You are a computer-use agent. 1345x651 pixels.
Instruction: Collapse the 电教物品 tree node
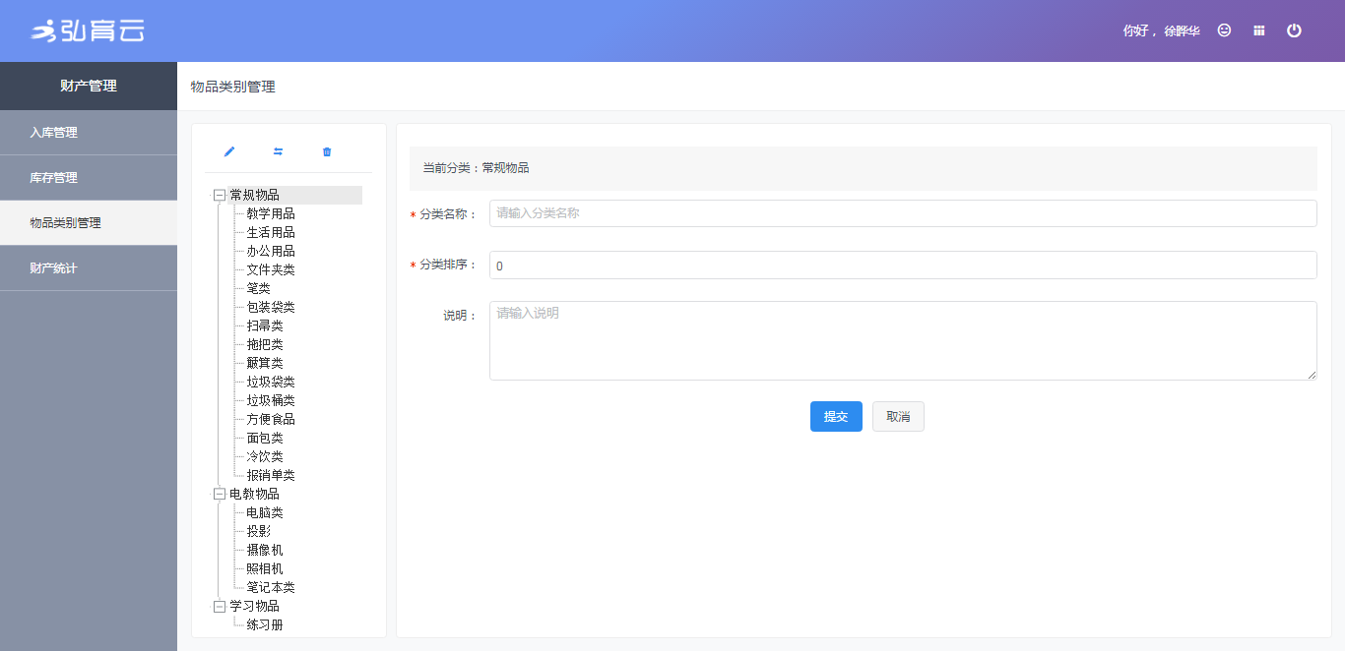pyautogui.click(x=219, y=495)
